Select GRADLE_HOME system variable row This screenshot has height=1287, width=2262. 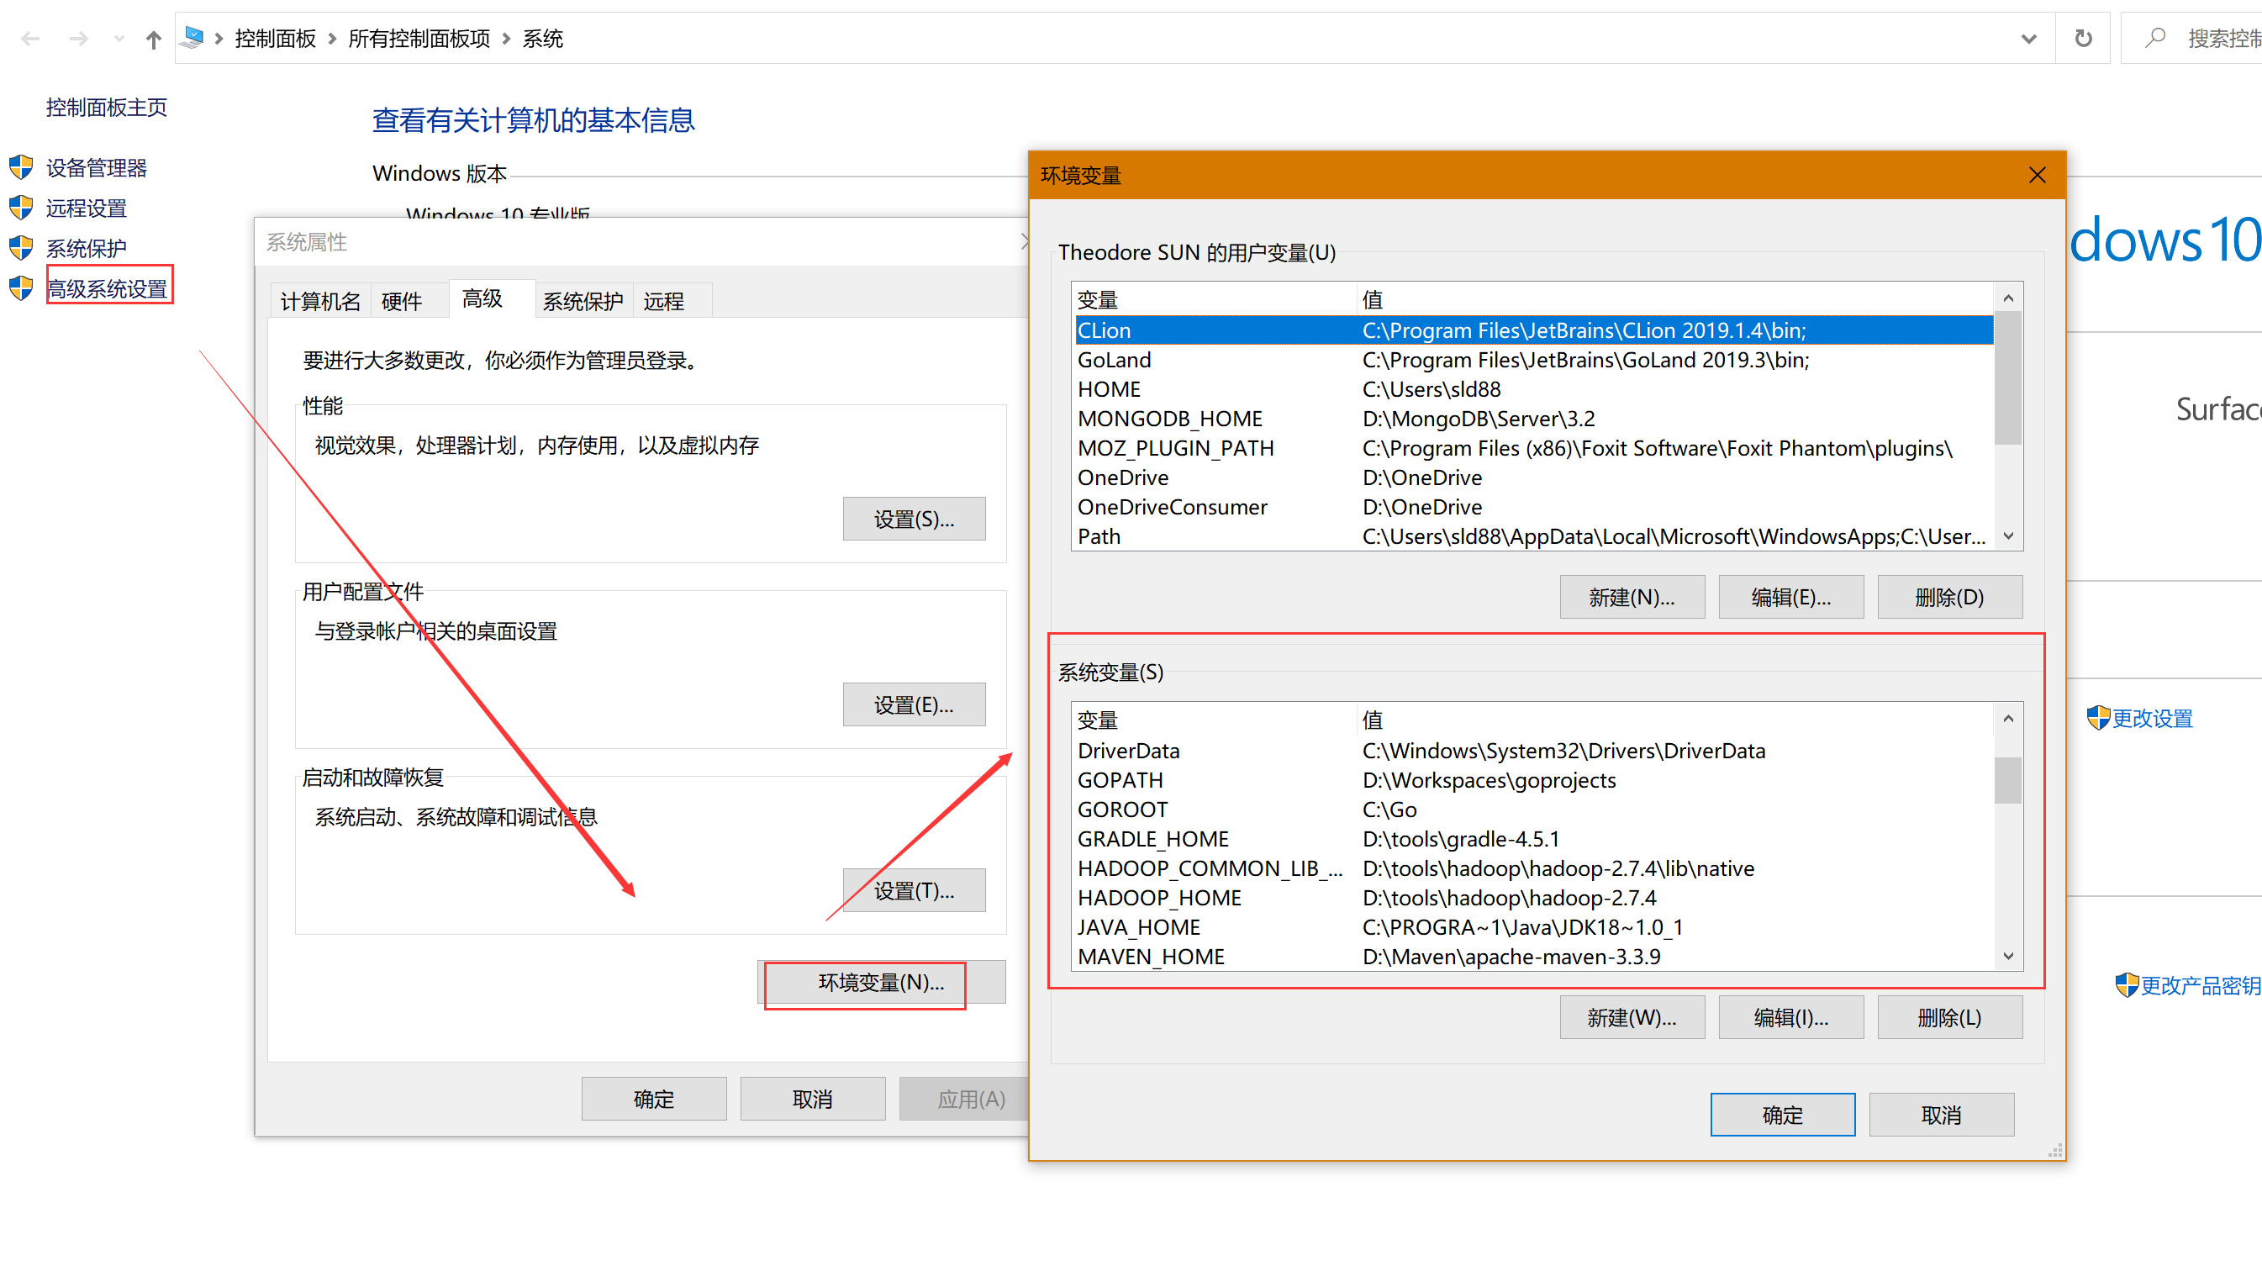tap(1533, 839)
